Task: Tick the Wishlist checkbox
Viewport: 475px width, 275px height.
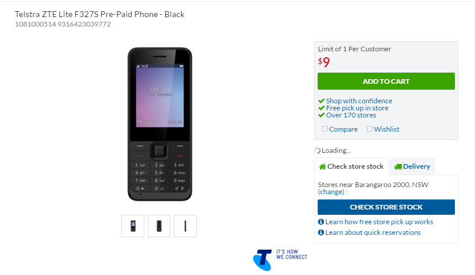Action: click(x=370, y=129)
